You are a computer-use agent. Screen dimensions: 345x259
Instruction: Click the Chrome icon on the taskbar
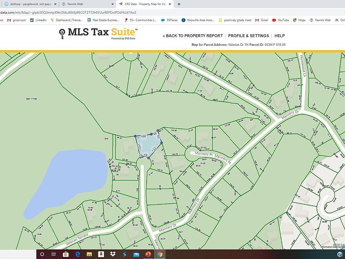(x=160, y=254)
